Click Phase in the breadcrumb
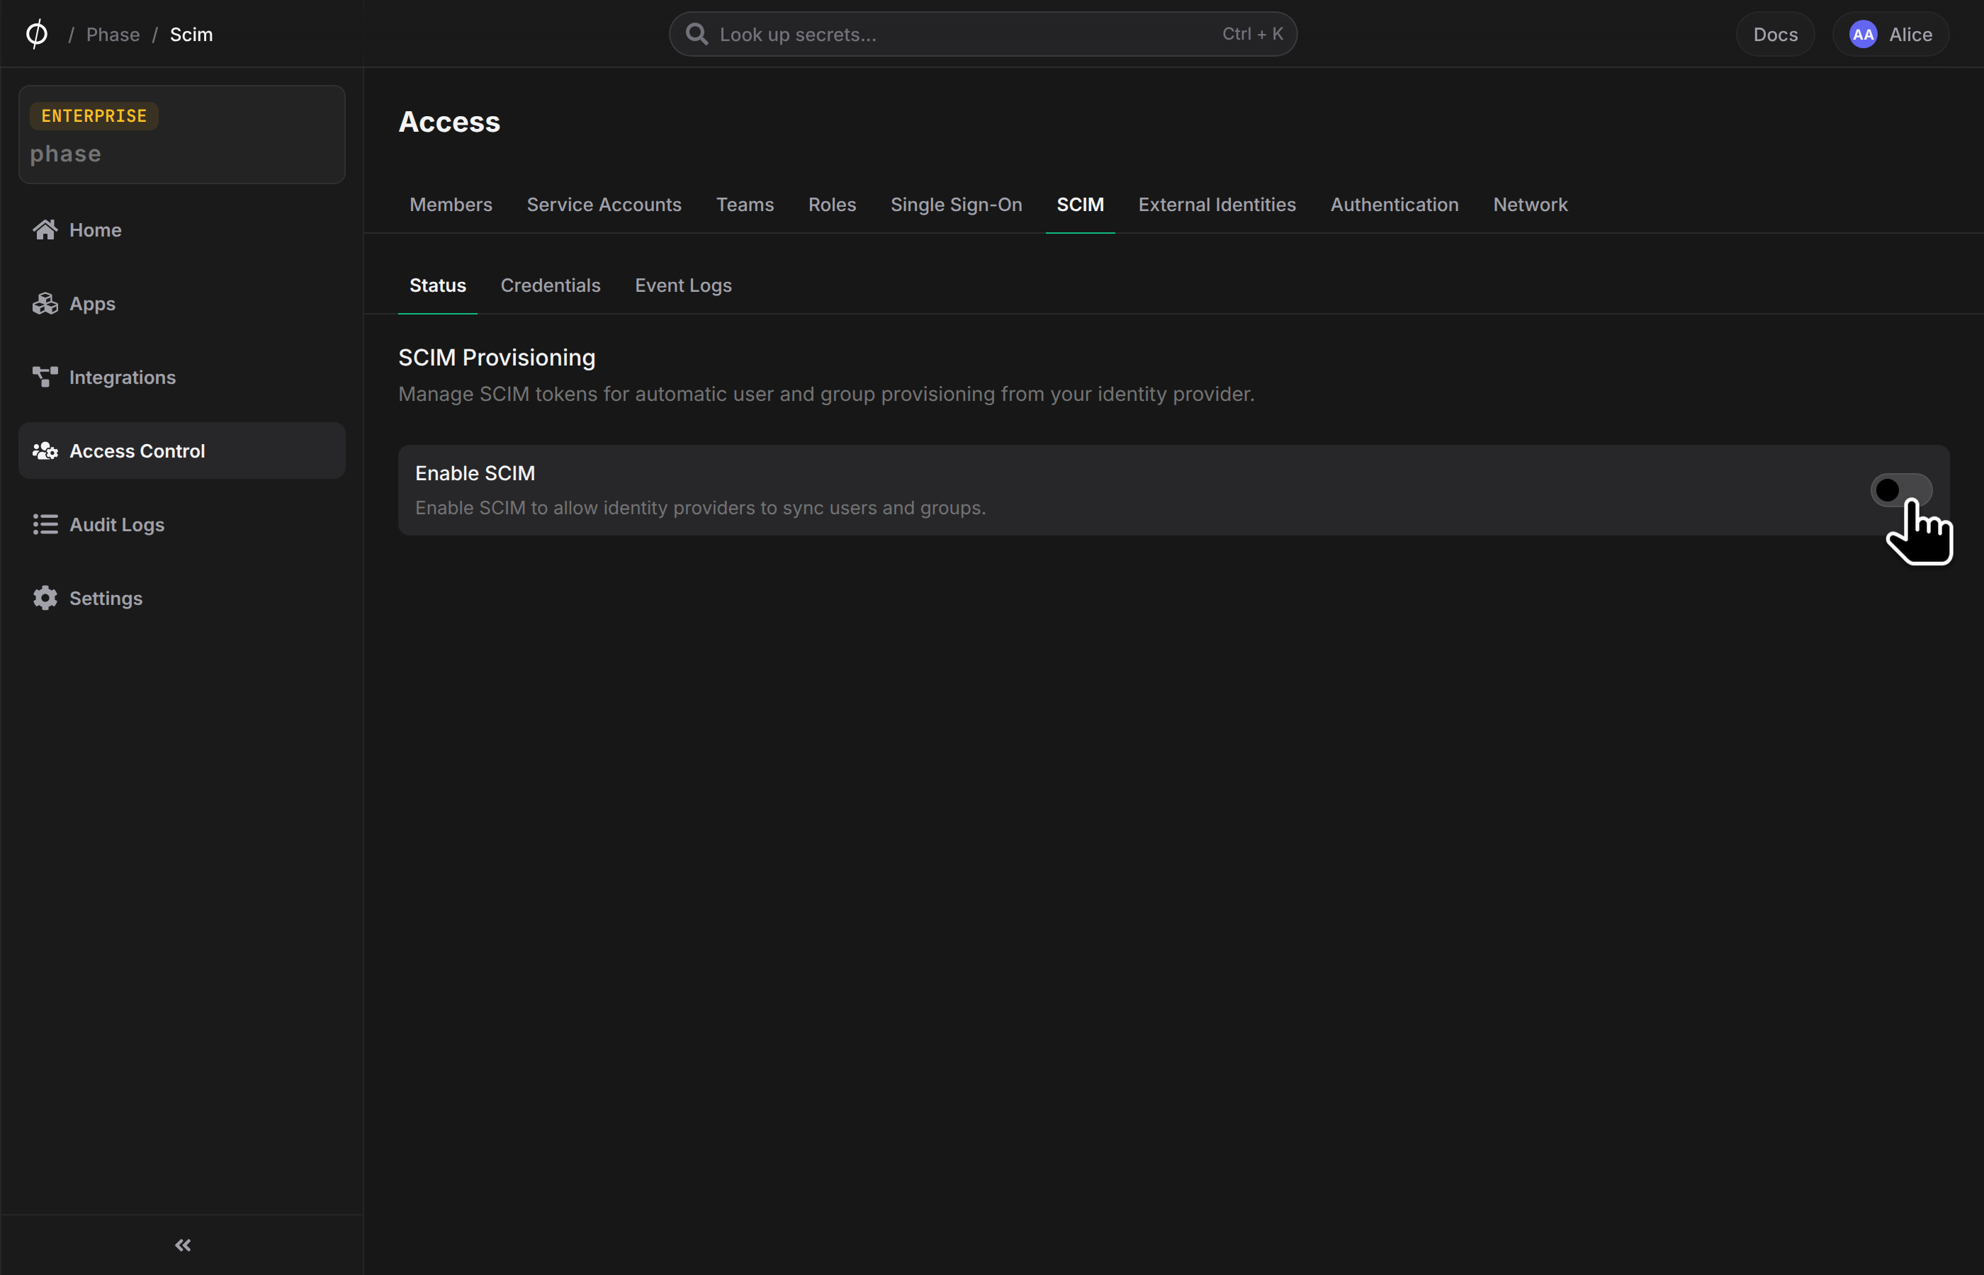The image size is (1984, 1275). 113,34
